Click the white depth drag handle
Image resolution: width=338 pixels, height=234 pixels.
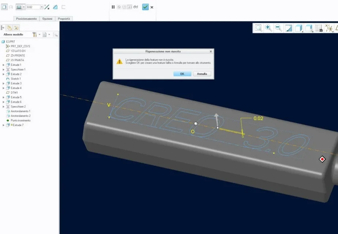(x=196, y=124)
